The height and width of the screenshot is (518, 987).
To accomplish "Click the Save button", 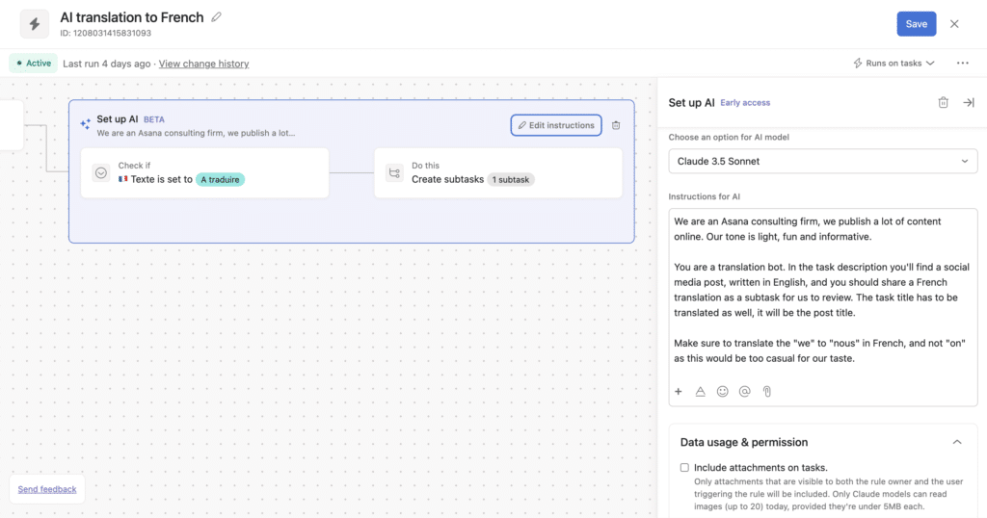I will coord(916,24).
